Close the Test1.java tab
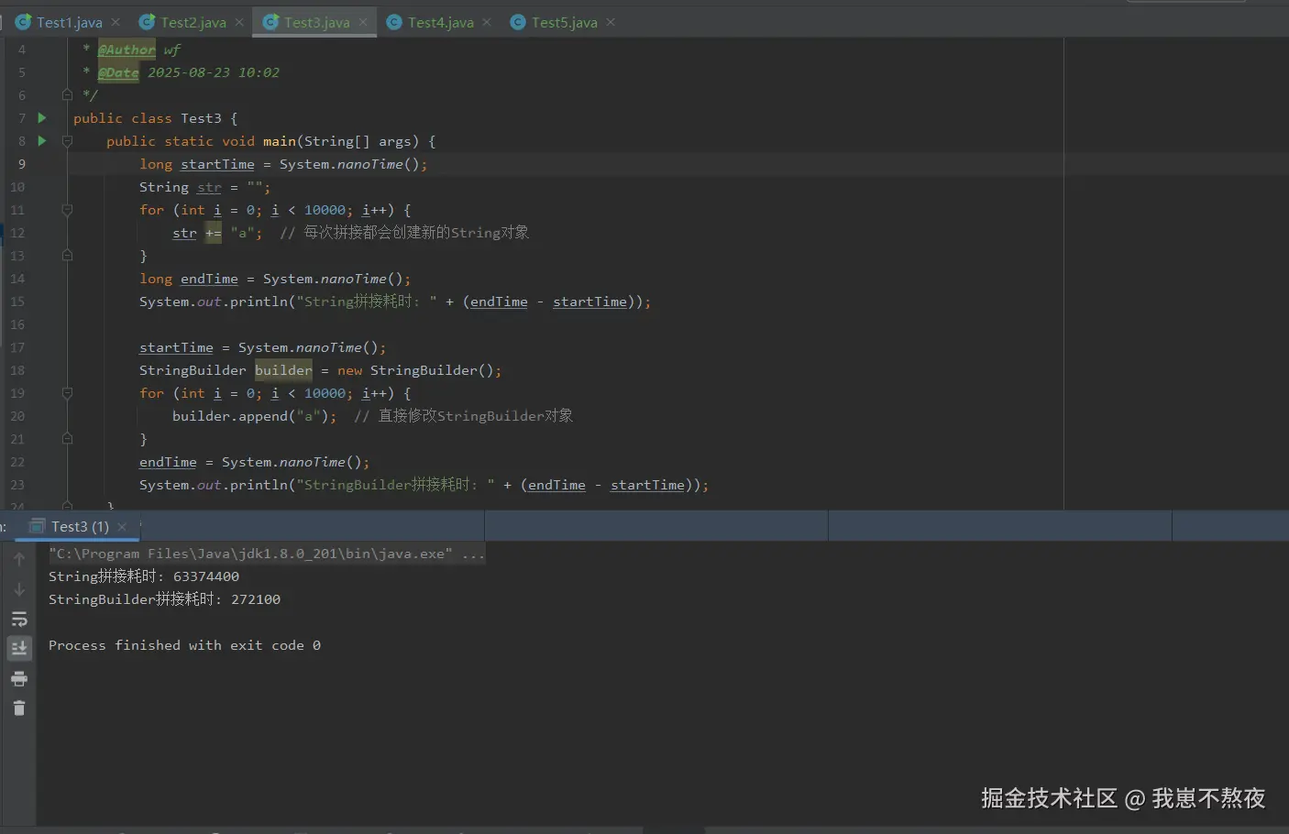The height and width of the screenshot is (834, 1289). (x=116, y=22)
